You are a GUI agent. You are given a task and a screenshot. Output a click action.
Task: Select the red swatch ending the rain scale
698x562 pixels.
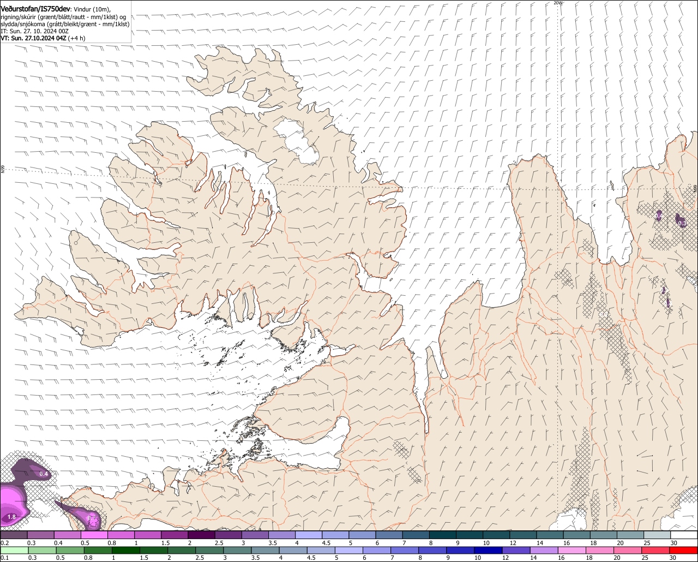(x=684, y=550)
